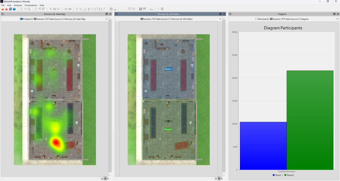Click the AOI Editor zoom stepper arrows

(x=219, y=179)
